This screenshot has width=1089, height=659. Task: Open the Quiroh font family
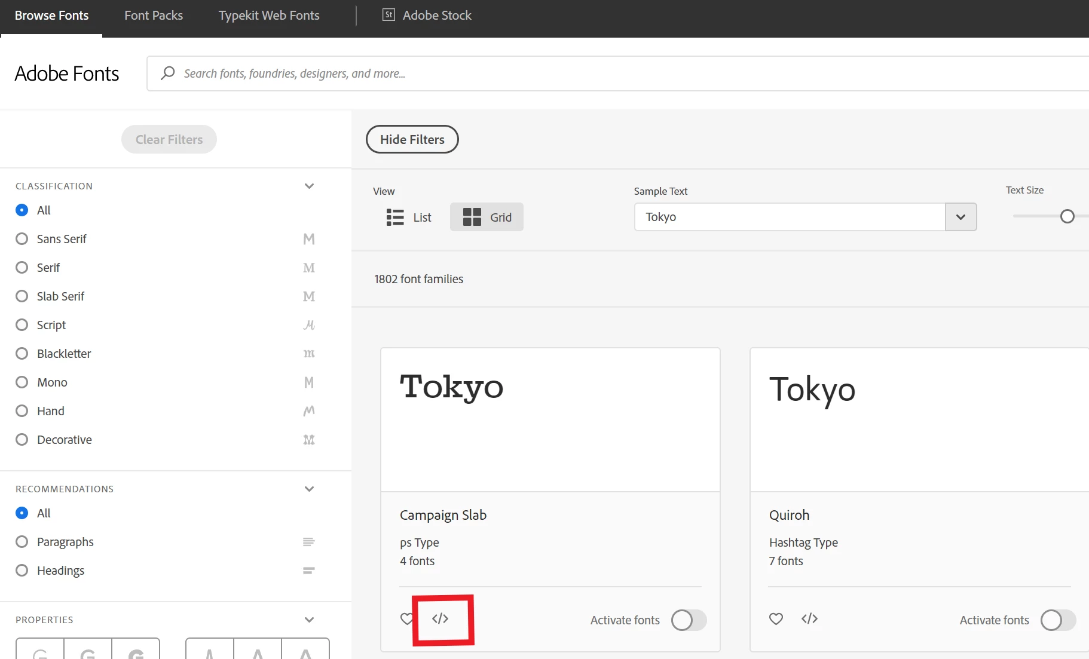coord(789,515)
